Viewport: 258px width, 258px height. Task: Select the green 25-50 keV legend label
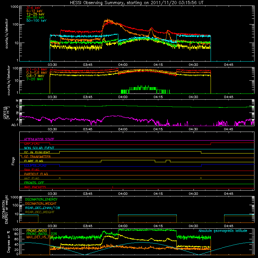click(35, 17)
